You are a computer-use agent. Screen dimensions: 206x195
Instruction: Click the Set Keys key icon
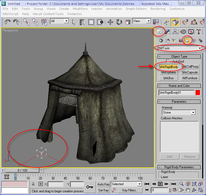(90, 187)
